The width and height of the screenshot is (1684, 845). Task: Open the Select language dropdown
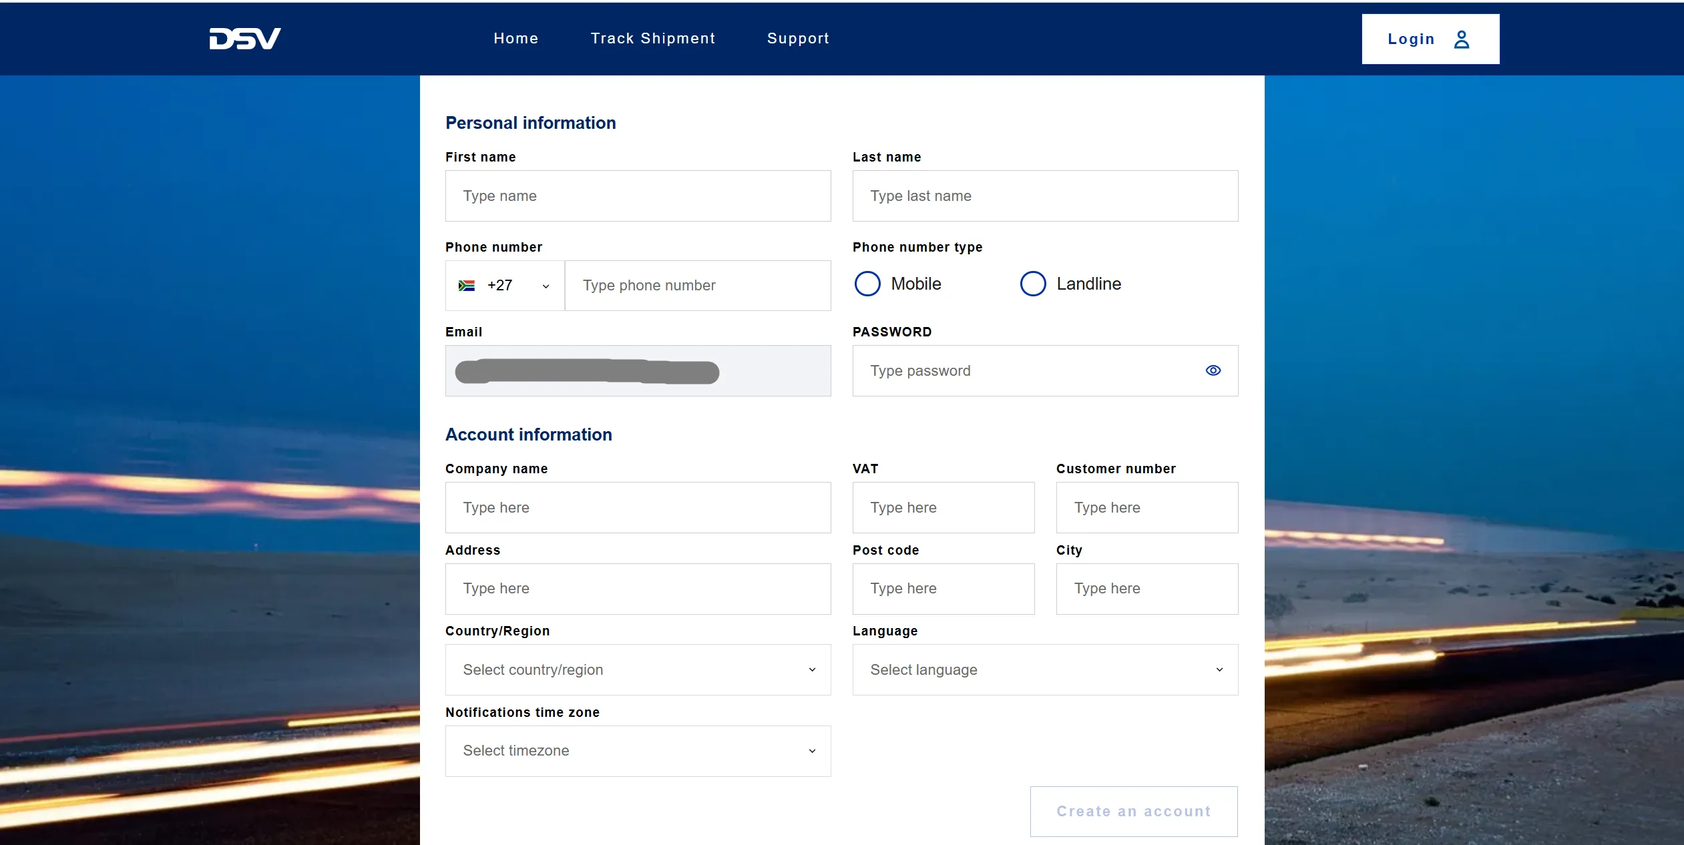(1044, 669)
